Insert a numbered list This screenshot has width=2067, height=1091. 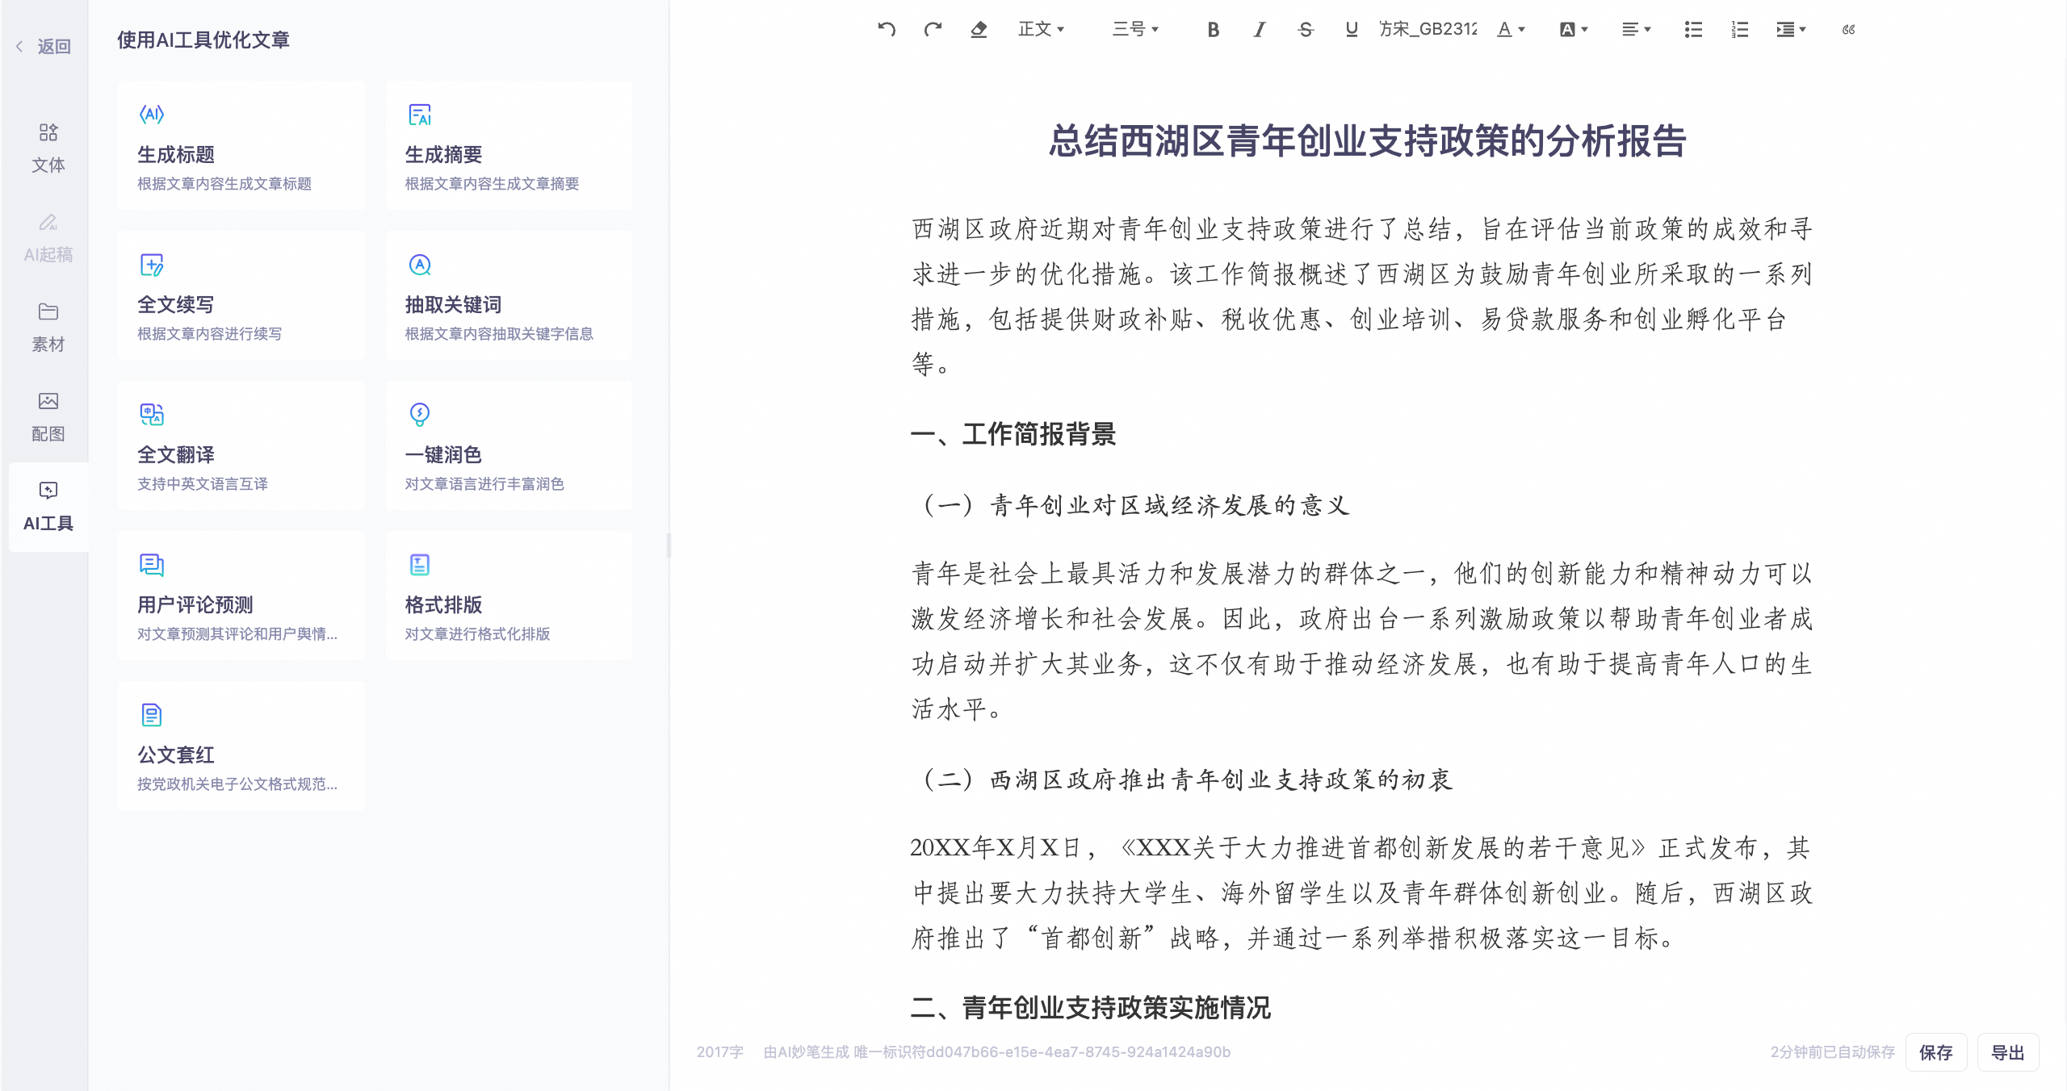coord(1739,30)
